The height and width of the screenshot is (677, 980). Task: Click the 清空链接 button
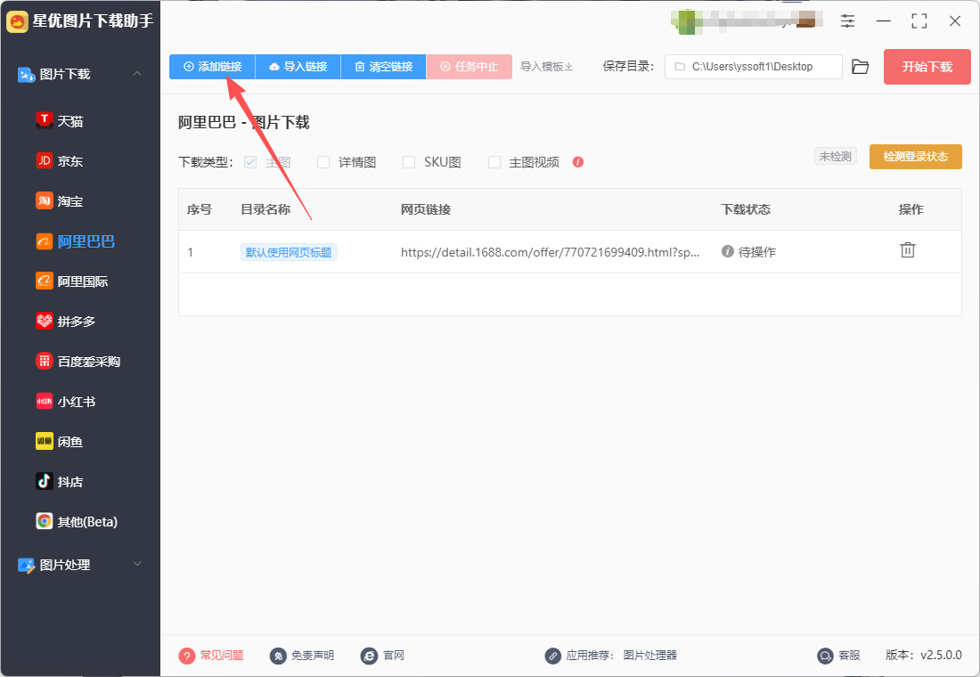click(384, 67)
